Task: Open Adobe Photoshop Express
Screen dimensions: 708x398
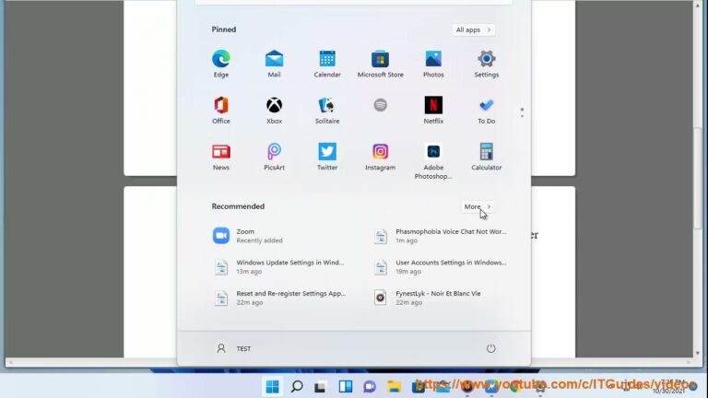Action: (x=433, y=161)
